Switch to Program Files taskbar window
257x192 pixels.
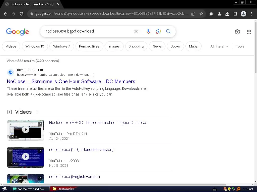click(63, 189)
